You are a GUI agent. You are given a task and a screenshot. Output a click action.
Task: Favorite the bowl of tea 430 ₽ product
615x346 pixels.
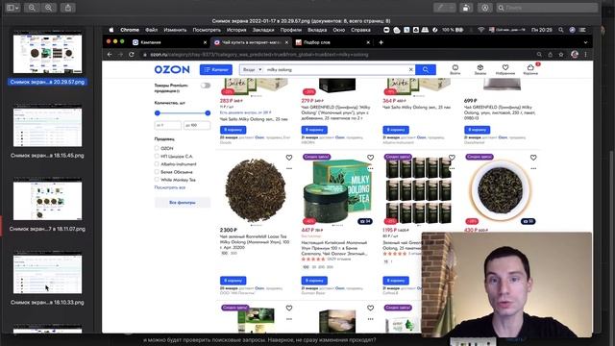click(x=533, y=158)
